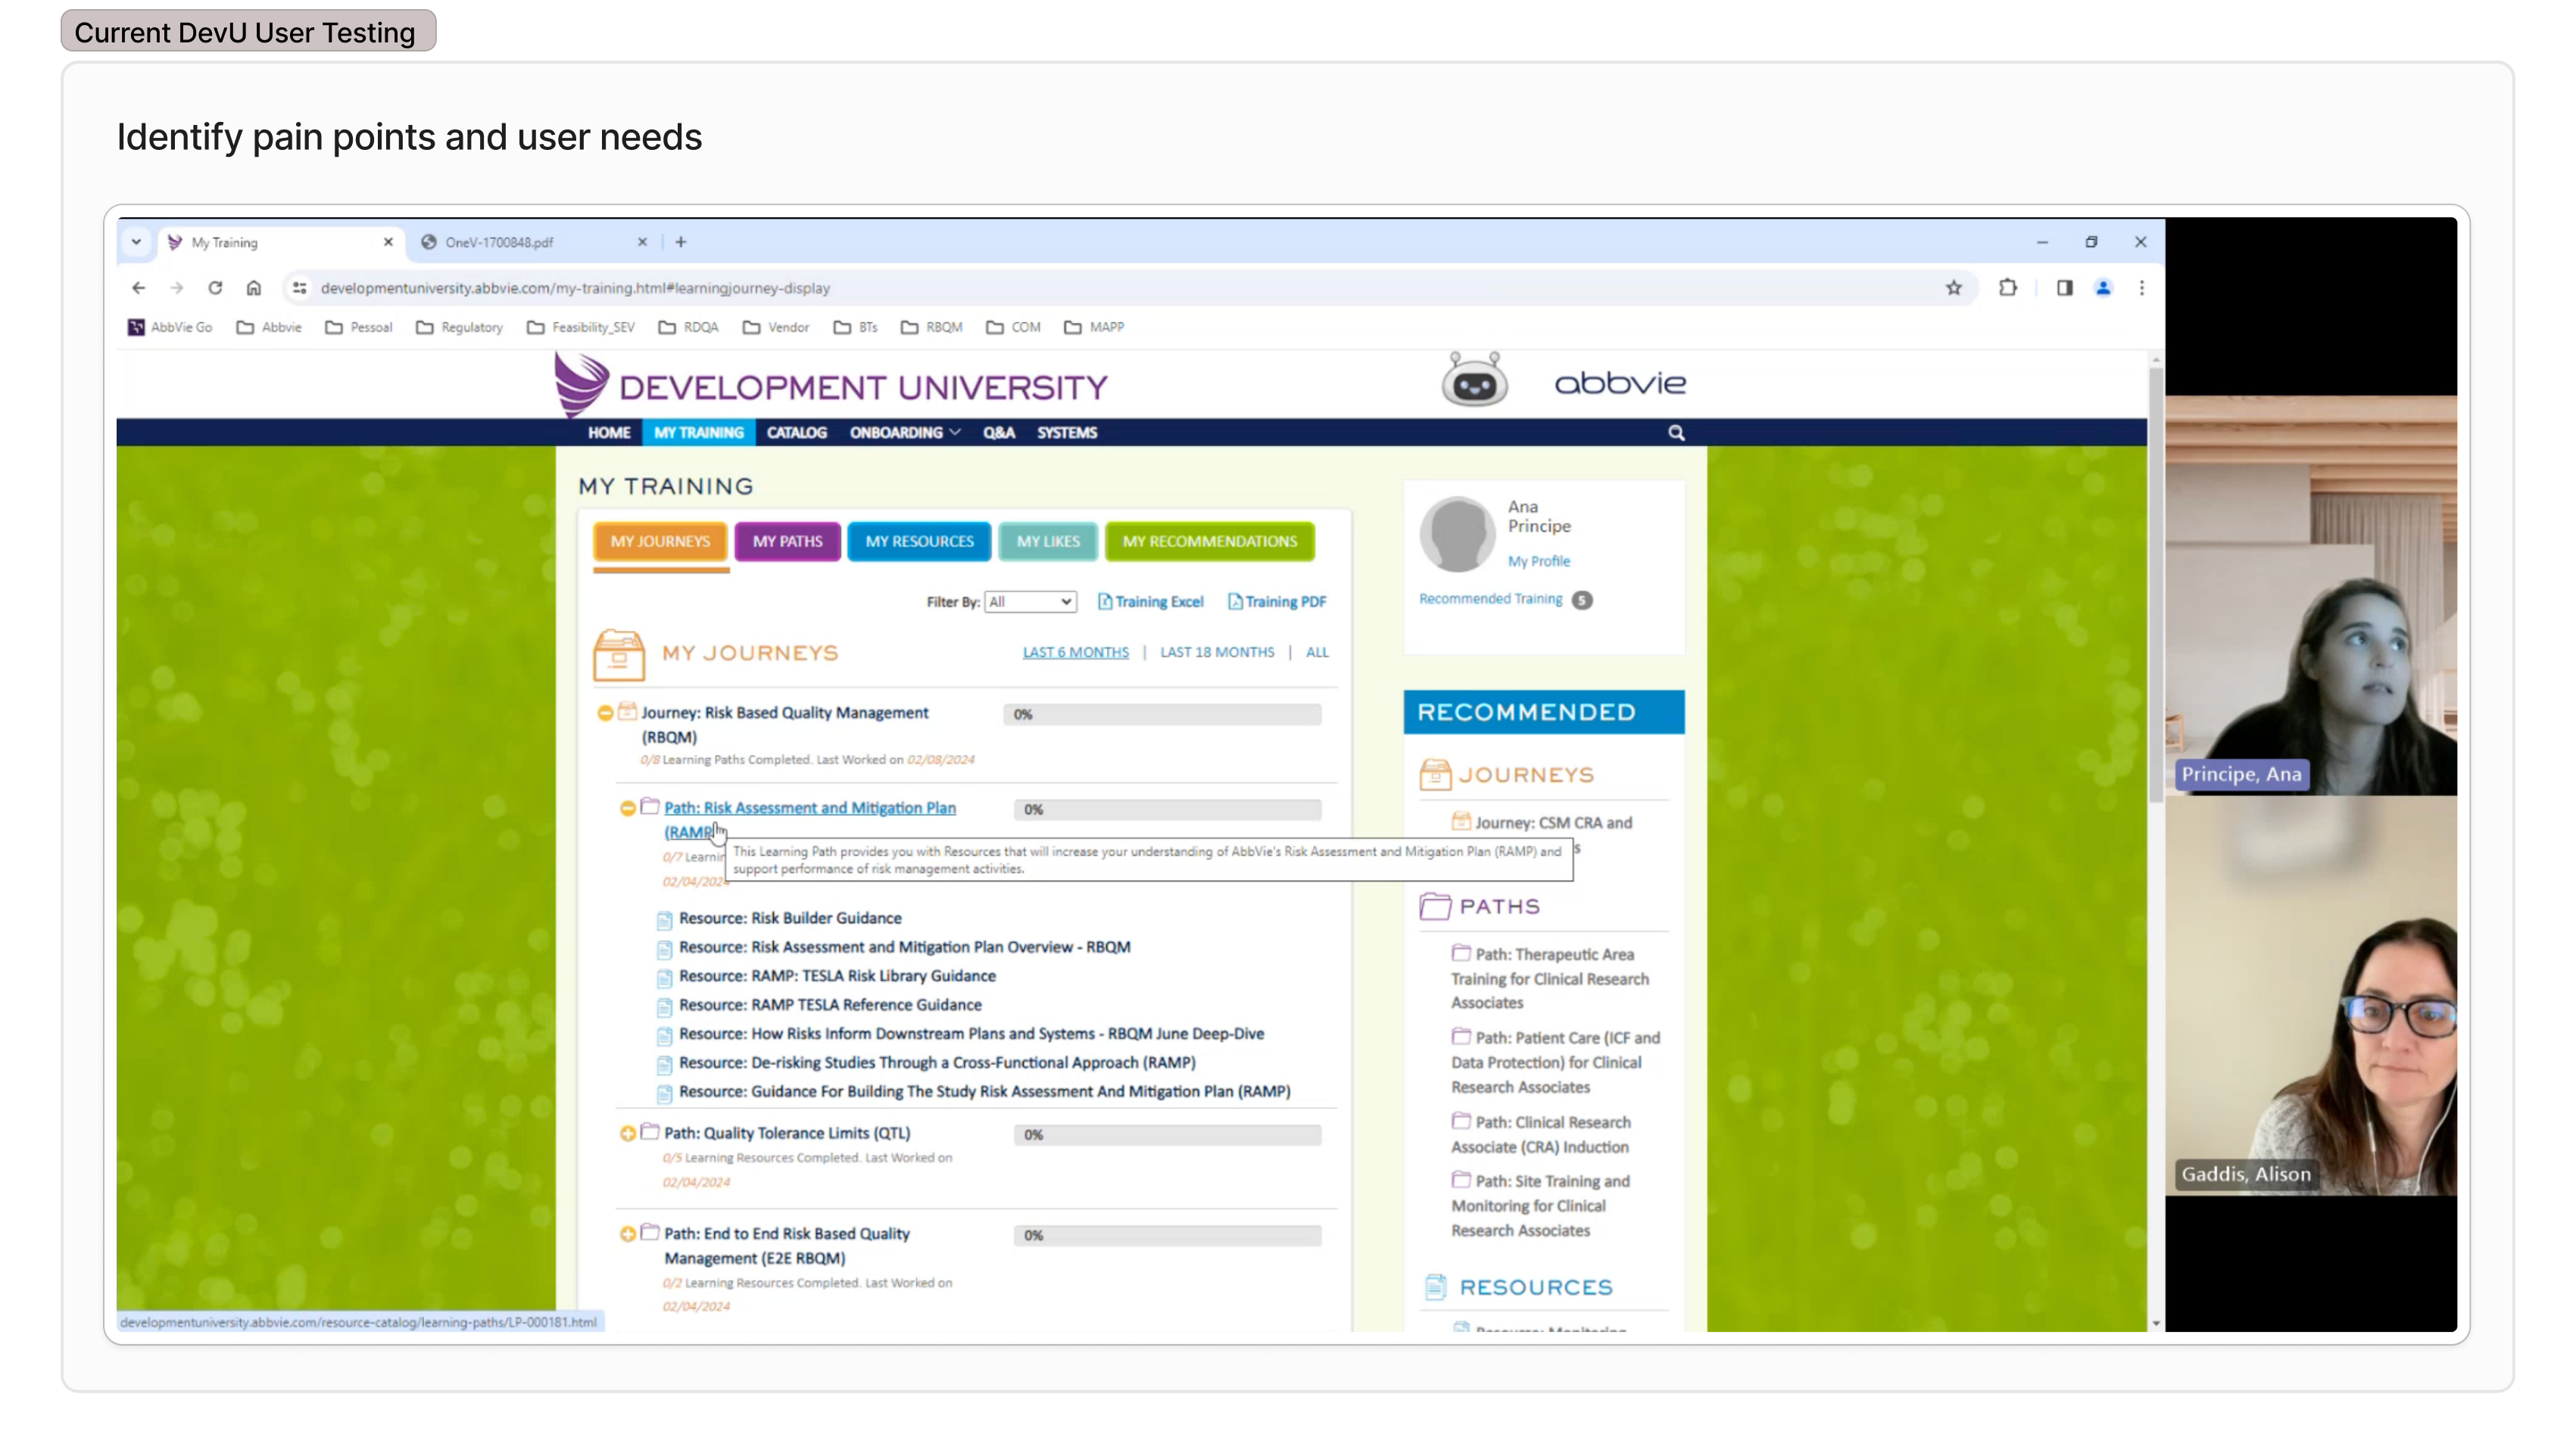Click the QTL path 0% progress bar
This screenshot has height=1454, width=2576.
tap(1167, 1135)
